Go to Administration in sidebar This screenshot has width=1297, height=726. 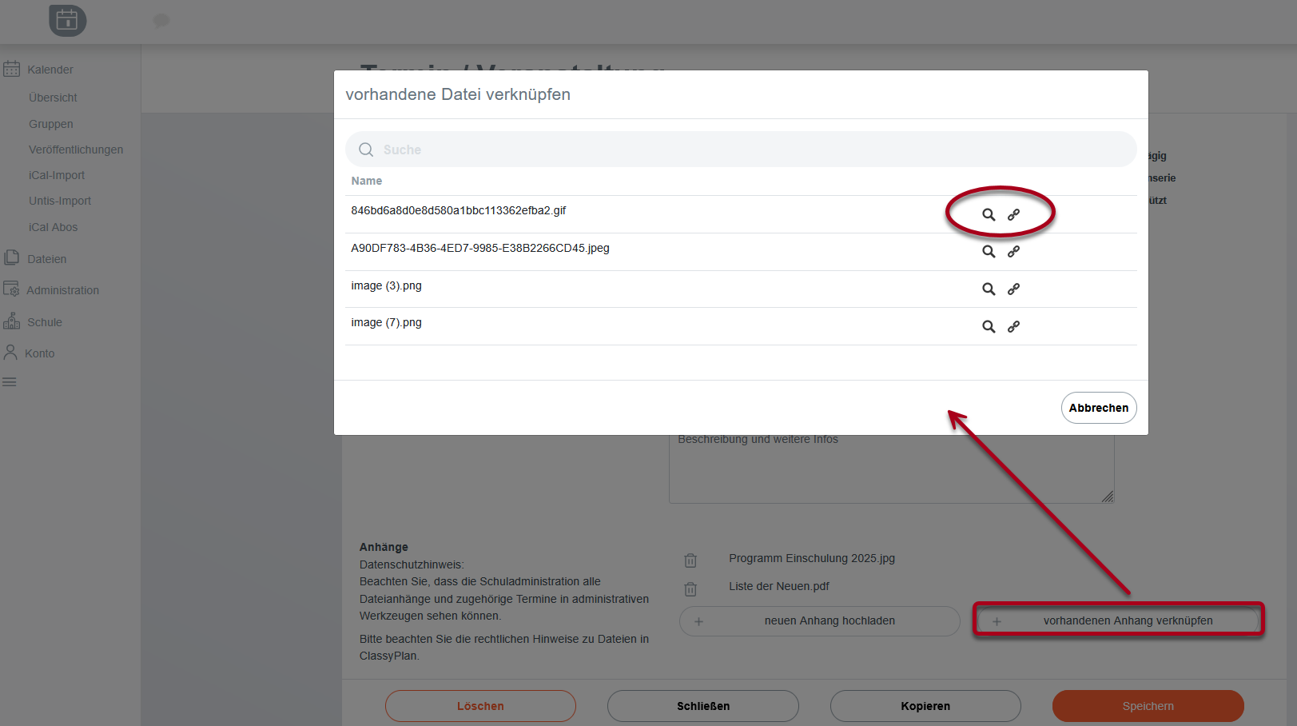(x=62, y=290)
